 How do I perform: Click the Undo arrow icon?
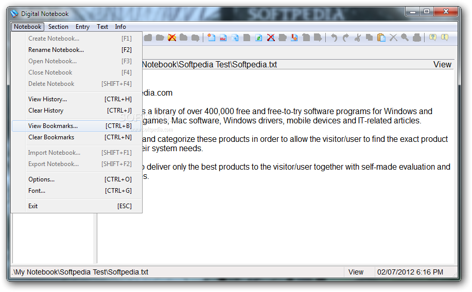(x=334, y=38)
